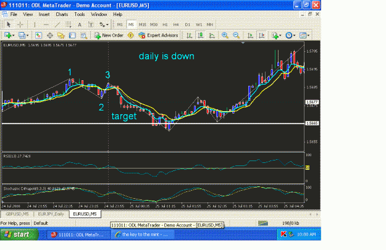
Task: Select the Crosshair tool
Action: (x=20, y=25)
